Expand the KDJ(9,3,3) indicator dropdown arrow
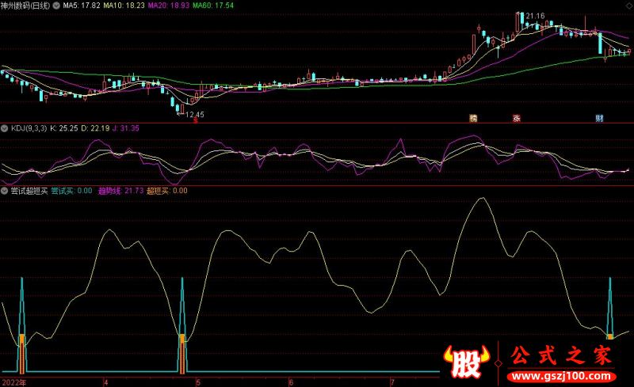Screen dimensions: 634x387 [x=5, y=128]
